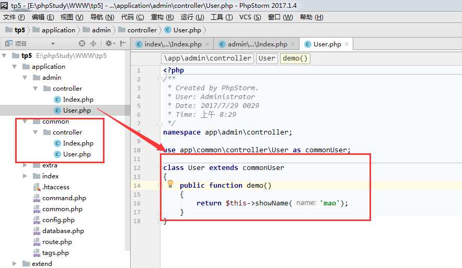Click application in navigation breadcrumb
This screenshot has width=462, height=268.
(54, 30)
